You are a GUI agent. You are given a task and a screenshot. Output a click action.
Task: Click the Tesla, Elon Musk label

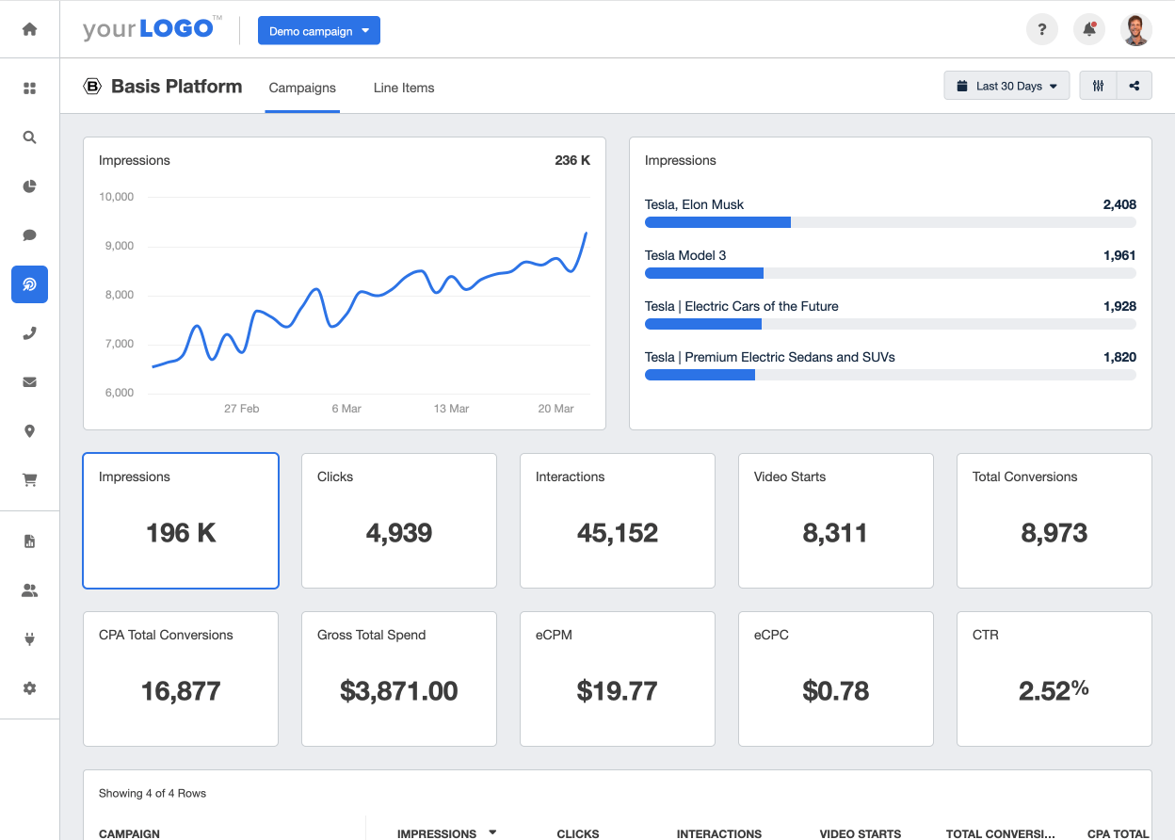tap(694, 204)
